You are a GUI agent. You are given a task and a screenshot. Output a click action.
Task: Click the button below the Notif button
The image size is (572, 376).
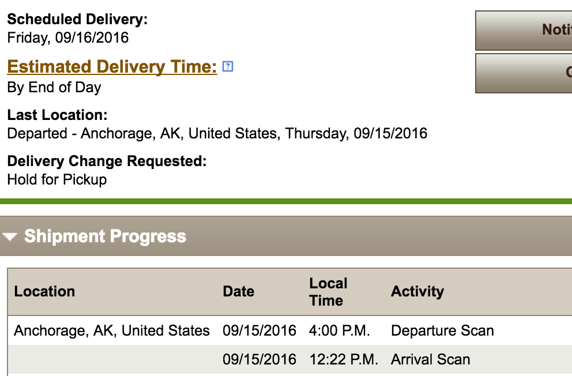(x=524, y=73)
